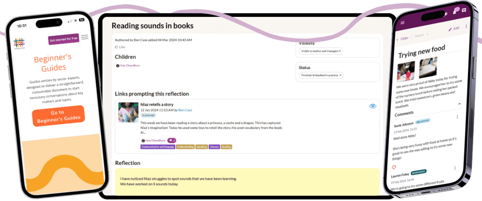
Task: Click the pencil Edit icon
Action: [450, 29]
